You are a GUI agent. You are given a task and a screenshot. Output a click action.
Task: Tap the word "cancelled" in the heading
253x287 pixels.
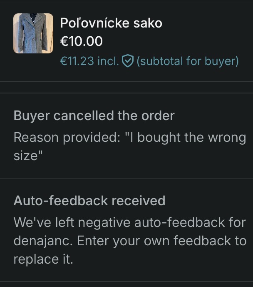84,116
